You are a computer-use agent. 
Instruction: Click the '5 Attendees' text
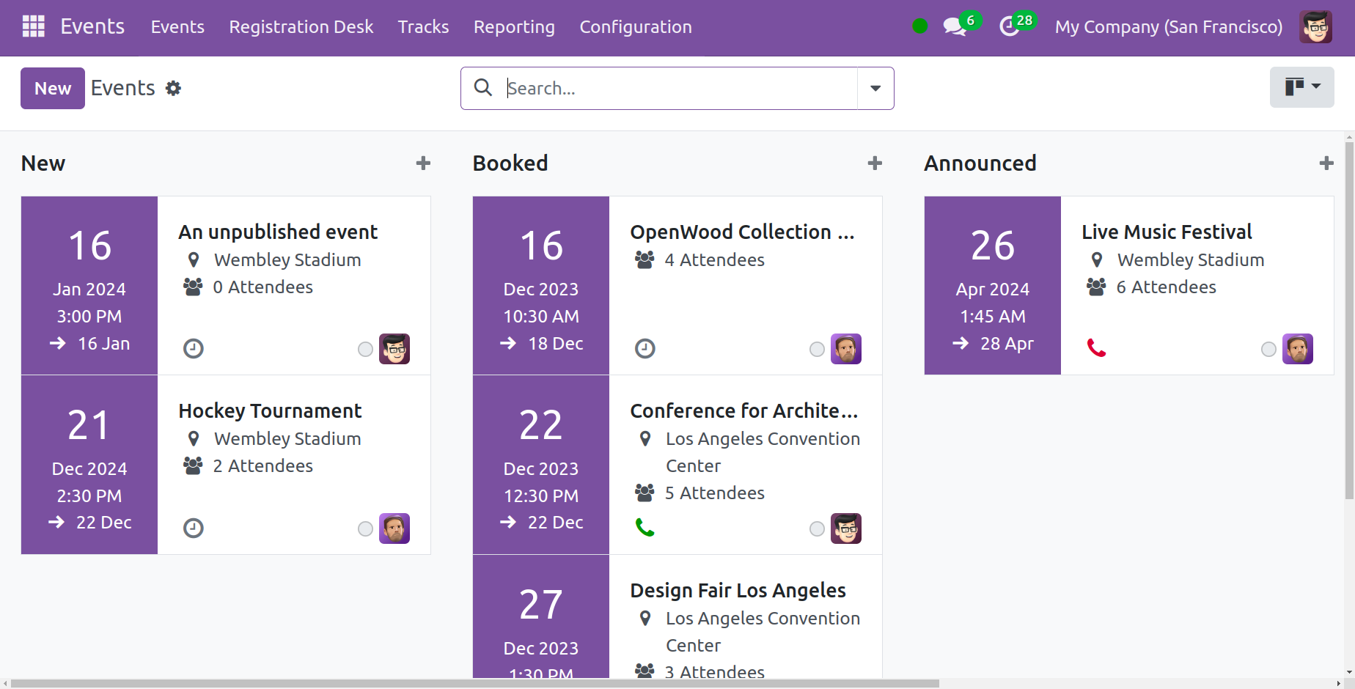714,493
